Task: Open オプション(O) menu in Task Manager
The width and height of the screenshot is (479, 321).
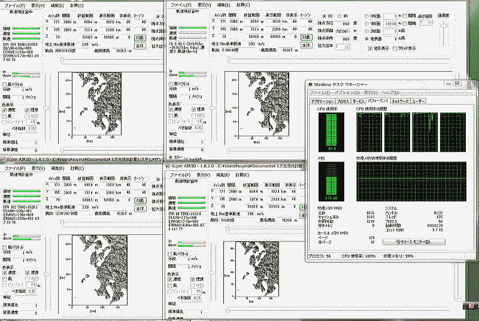Action: click(347, 93)
